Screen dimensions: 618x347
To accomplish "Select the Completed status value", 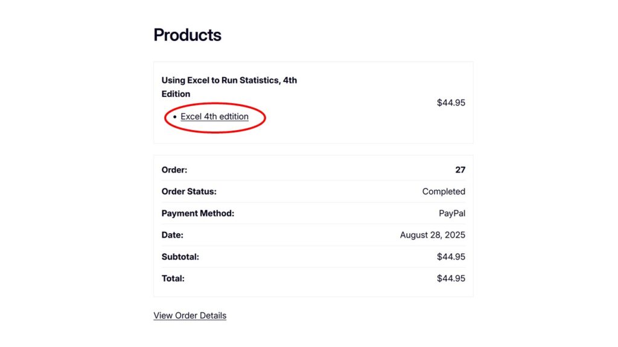I will click(444, 192).
